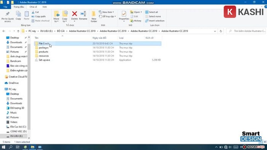Open CONG VIEC (D:) drive
Image resolution: width=267 pixels, height=150 pixels.
tap(18, 131)
